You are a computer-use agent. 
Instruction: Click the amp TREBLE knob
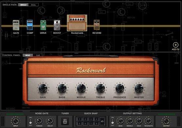coord(100,88)
